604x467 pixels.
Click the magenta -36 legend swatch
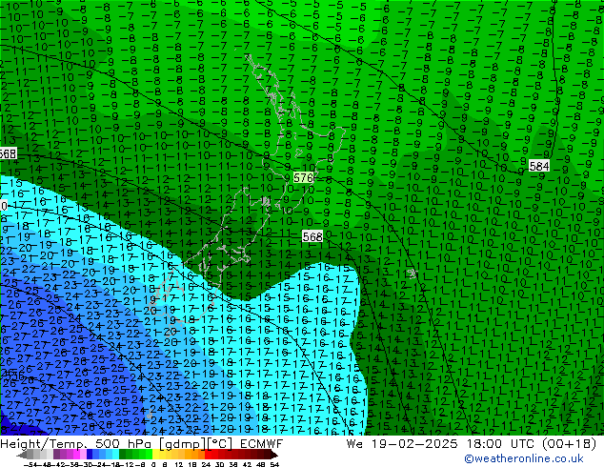(x=76, y=454)
